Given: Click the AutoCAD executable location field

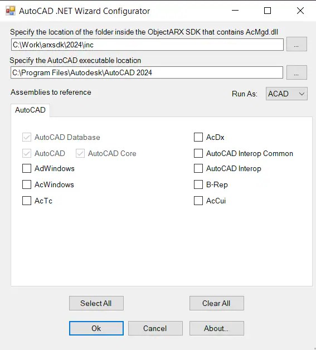Looking at the screenshot, I should click(147, 72).
